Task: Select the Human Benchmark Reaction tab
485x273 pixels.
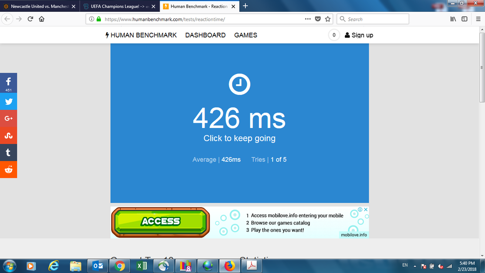Action: (199, 6)
